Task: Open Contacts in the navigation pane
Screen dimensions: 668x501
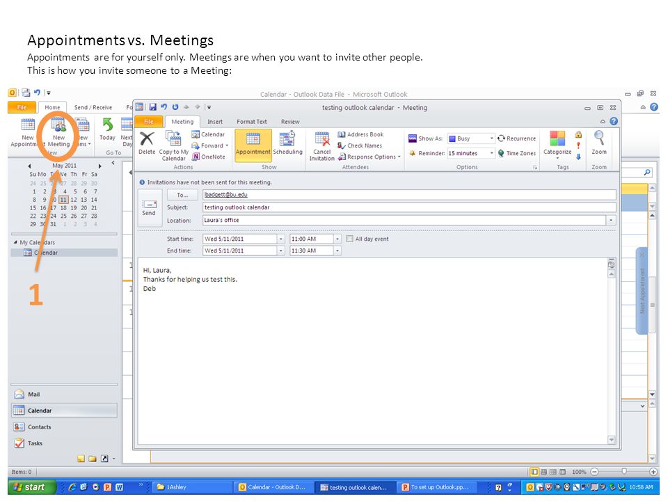Action: (x=64, y=427)
